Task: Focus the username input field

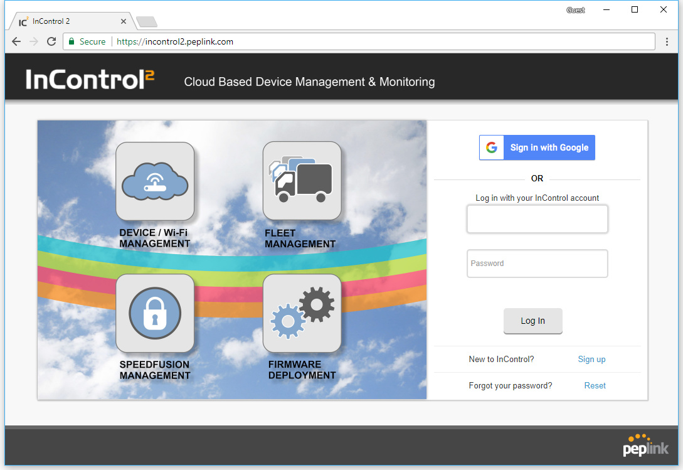Action: (537, 219)
